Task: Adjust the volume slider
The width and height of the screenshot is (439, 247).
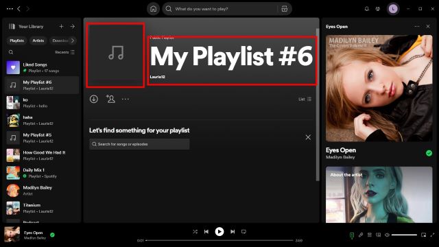Action: (404, 235)
